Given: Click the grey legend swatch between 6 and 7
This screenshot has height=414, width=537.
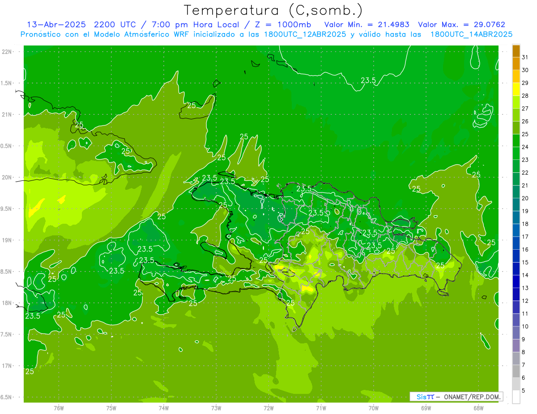Looking at the screenshot, I should [x=516, y=371].
